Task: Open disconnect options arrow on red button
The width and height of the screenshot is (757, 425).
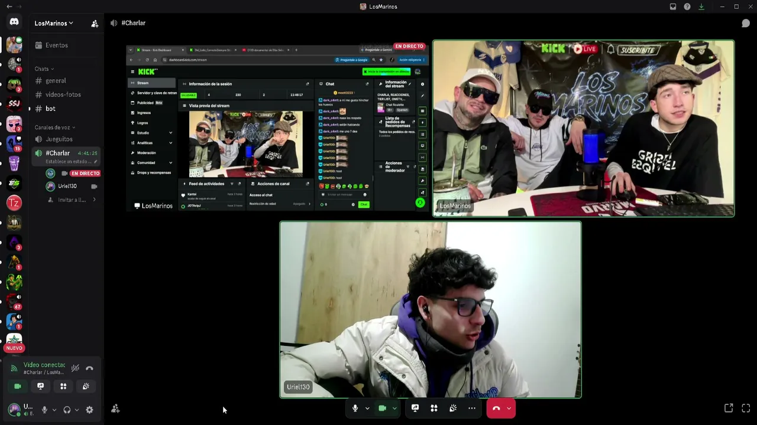Action: pyautogui.click(x=509, y=408)
